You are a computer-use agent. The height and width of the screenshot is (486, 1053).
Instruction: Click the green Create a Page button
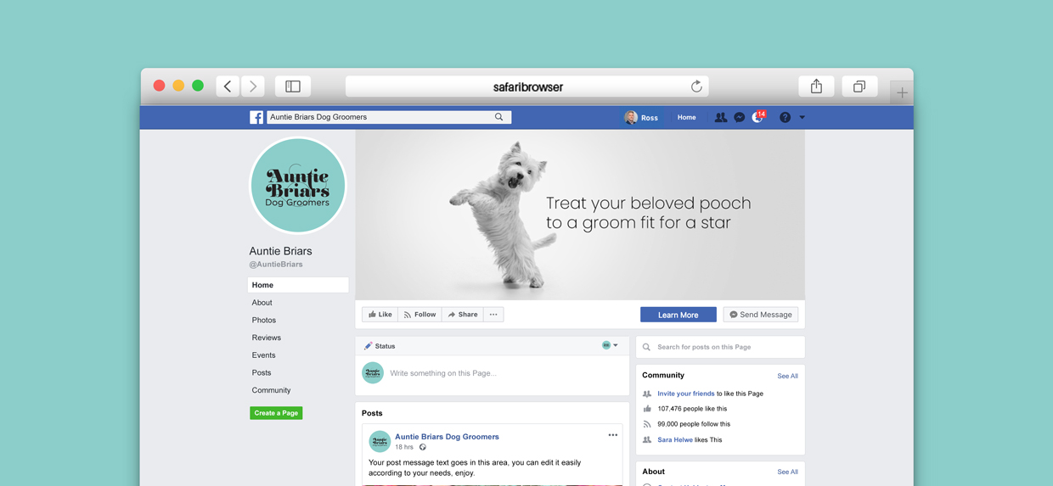coord(276,413)
